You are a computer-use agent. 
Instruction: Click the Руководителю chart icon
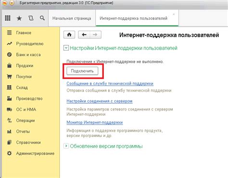point(10,43)
